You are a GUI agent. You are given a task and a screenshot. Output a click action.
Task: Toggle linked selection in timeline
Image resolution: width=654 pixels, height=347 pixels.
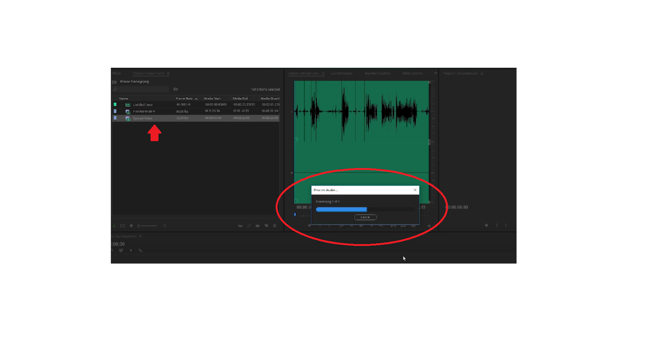tap(121, 251)
